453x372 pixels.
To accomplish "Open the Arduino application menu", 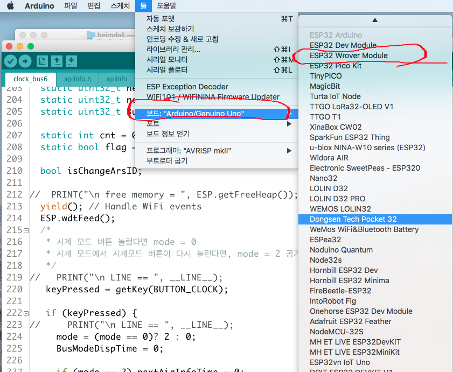I will pyautogui.click(x=39, y=6).
